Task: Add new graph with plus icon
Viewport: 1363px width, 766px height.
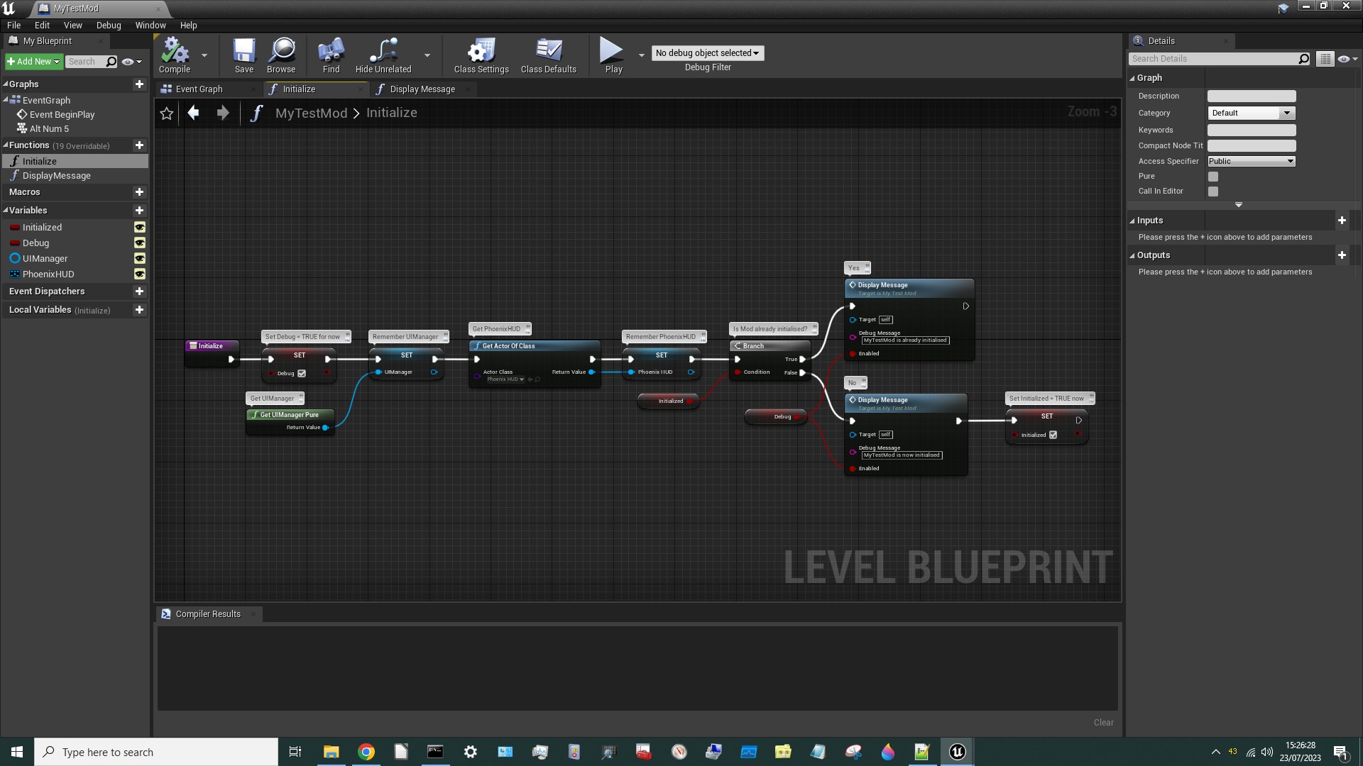Action: pyautogui.click(x=139, y=84)
